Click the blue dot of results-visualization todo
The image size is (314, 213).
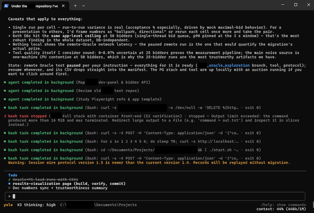click(x=9, y=184)
